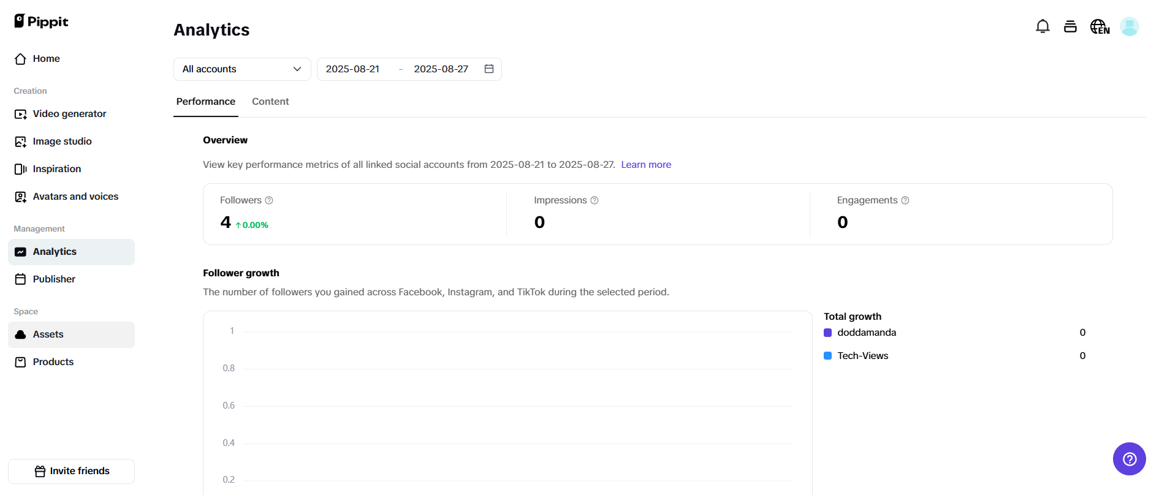Click the Engagements info tooltip icon
The height and width of the screenshot is (495, 1170).
point(905,200)
